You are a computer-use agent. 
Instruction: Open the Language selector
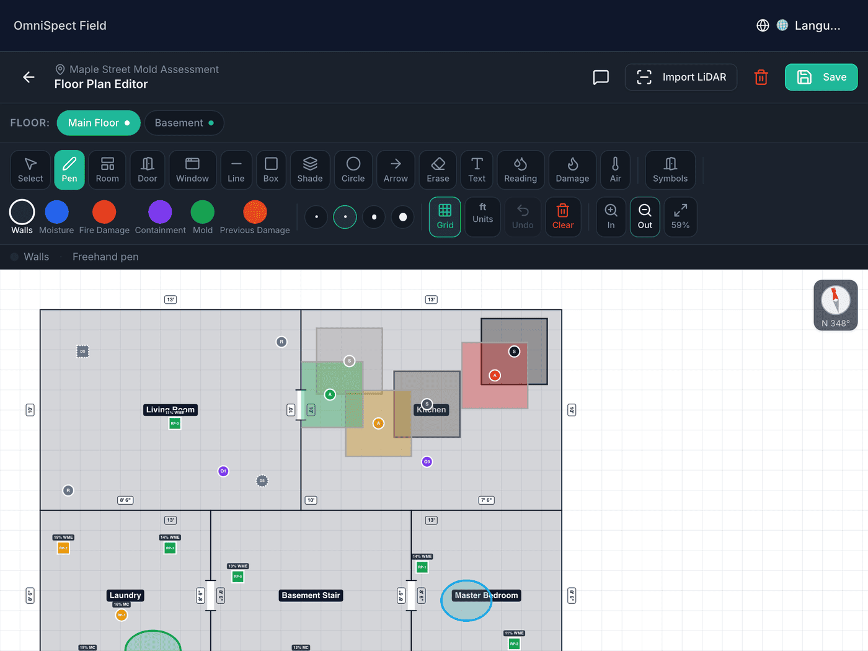(x=800, y=25)
